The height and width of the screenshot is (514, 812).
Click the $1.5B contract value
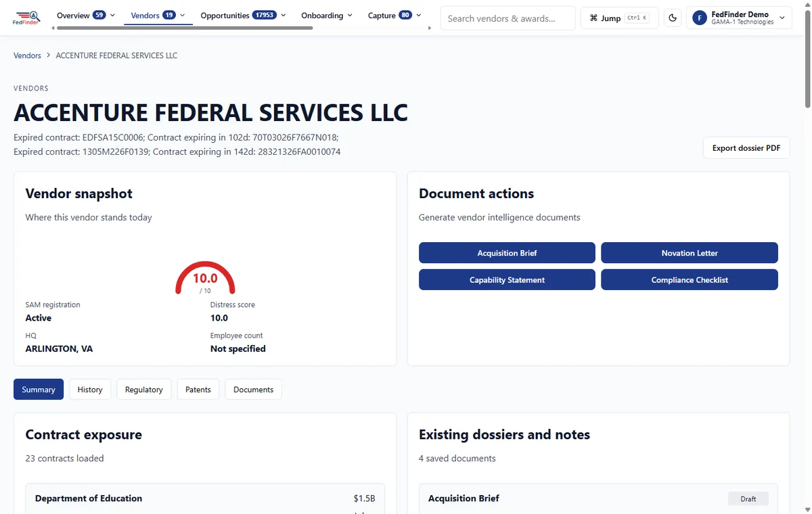[364, 498]
